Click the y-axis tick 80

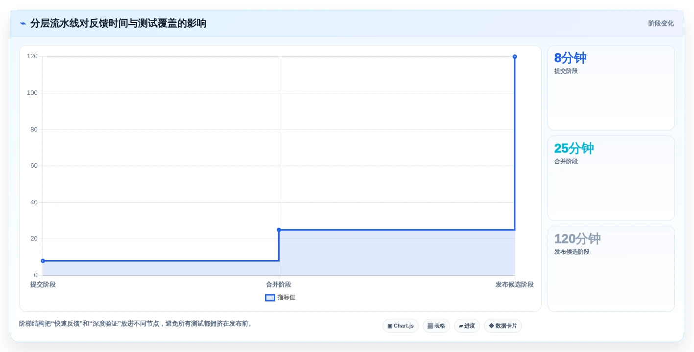(x=34, y=130)
